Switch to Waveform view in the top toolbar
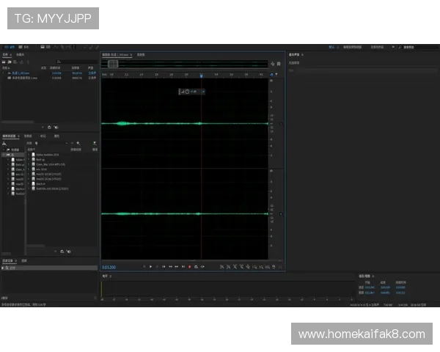The width and height of the screenshot is (440, 352). (10, 47)
